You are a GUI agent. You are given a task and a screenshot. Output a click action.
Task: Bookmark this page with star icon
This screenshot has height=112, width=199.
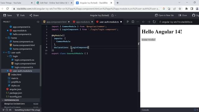click(180, 9)
